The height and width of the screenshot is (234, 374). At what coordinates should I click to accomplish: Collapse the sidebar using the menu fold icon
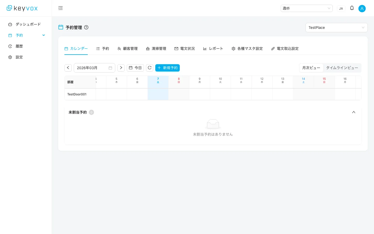tap(61, 8)
